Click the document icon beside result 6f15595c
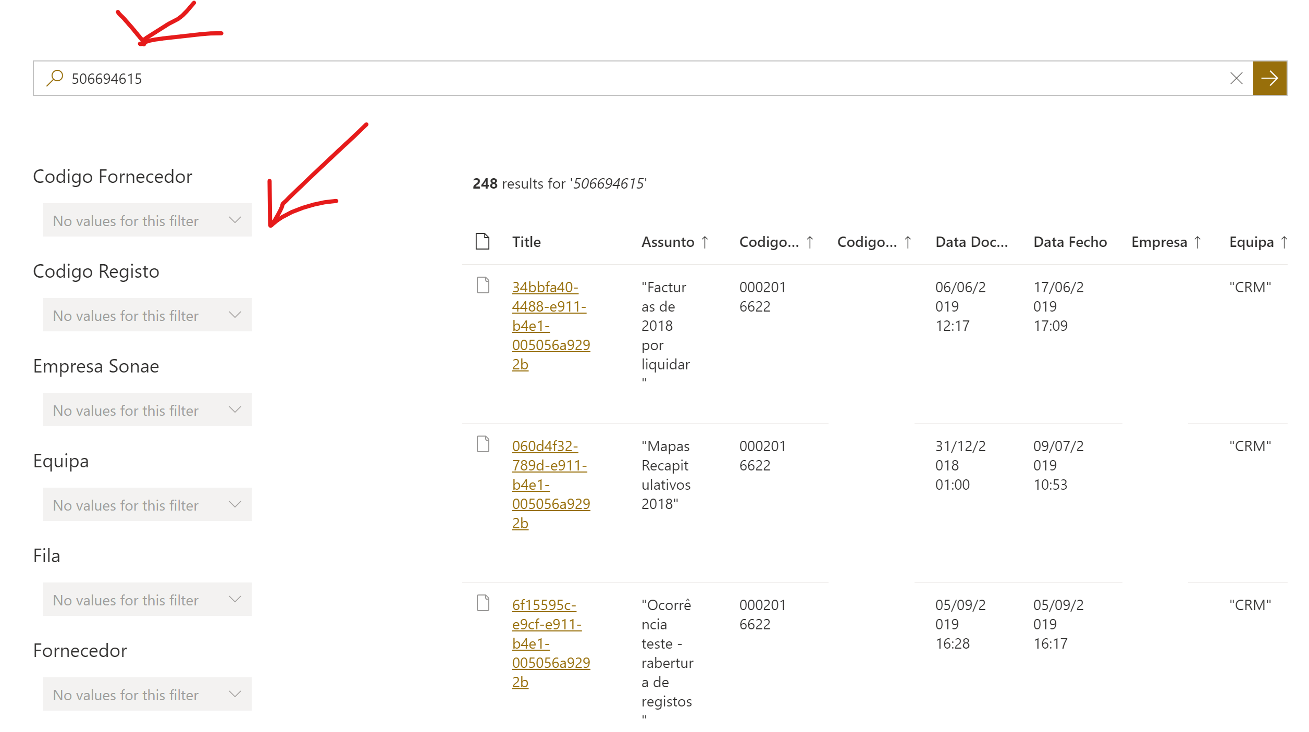Viewport: 1309px width, 732px height. click(483, 603)
